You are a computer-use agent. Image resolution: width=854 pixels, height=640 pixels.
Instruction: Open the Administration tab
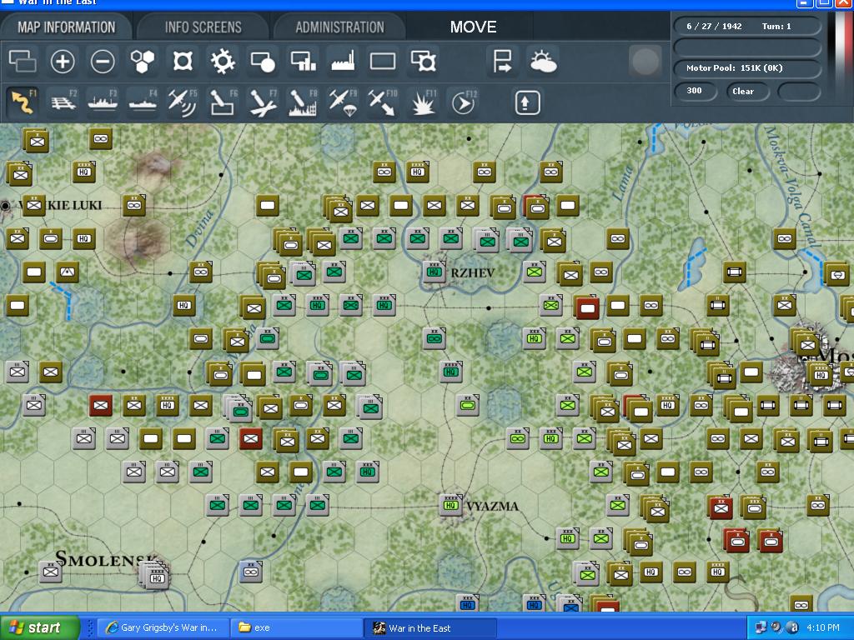340,27
